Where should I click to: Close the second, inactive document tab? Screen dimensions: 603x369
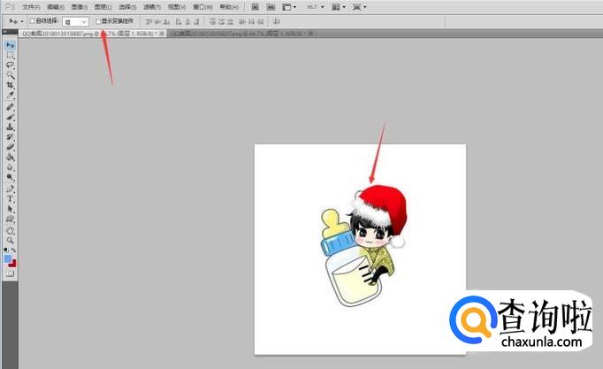pos(311,34)
